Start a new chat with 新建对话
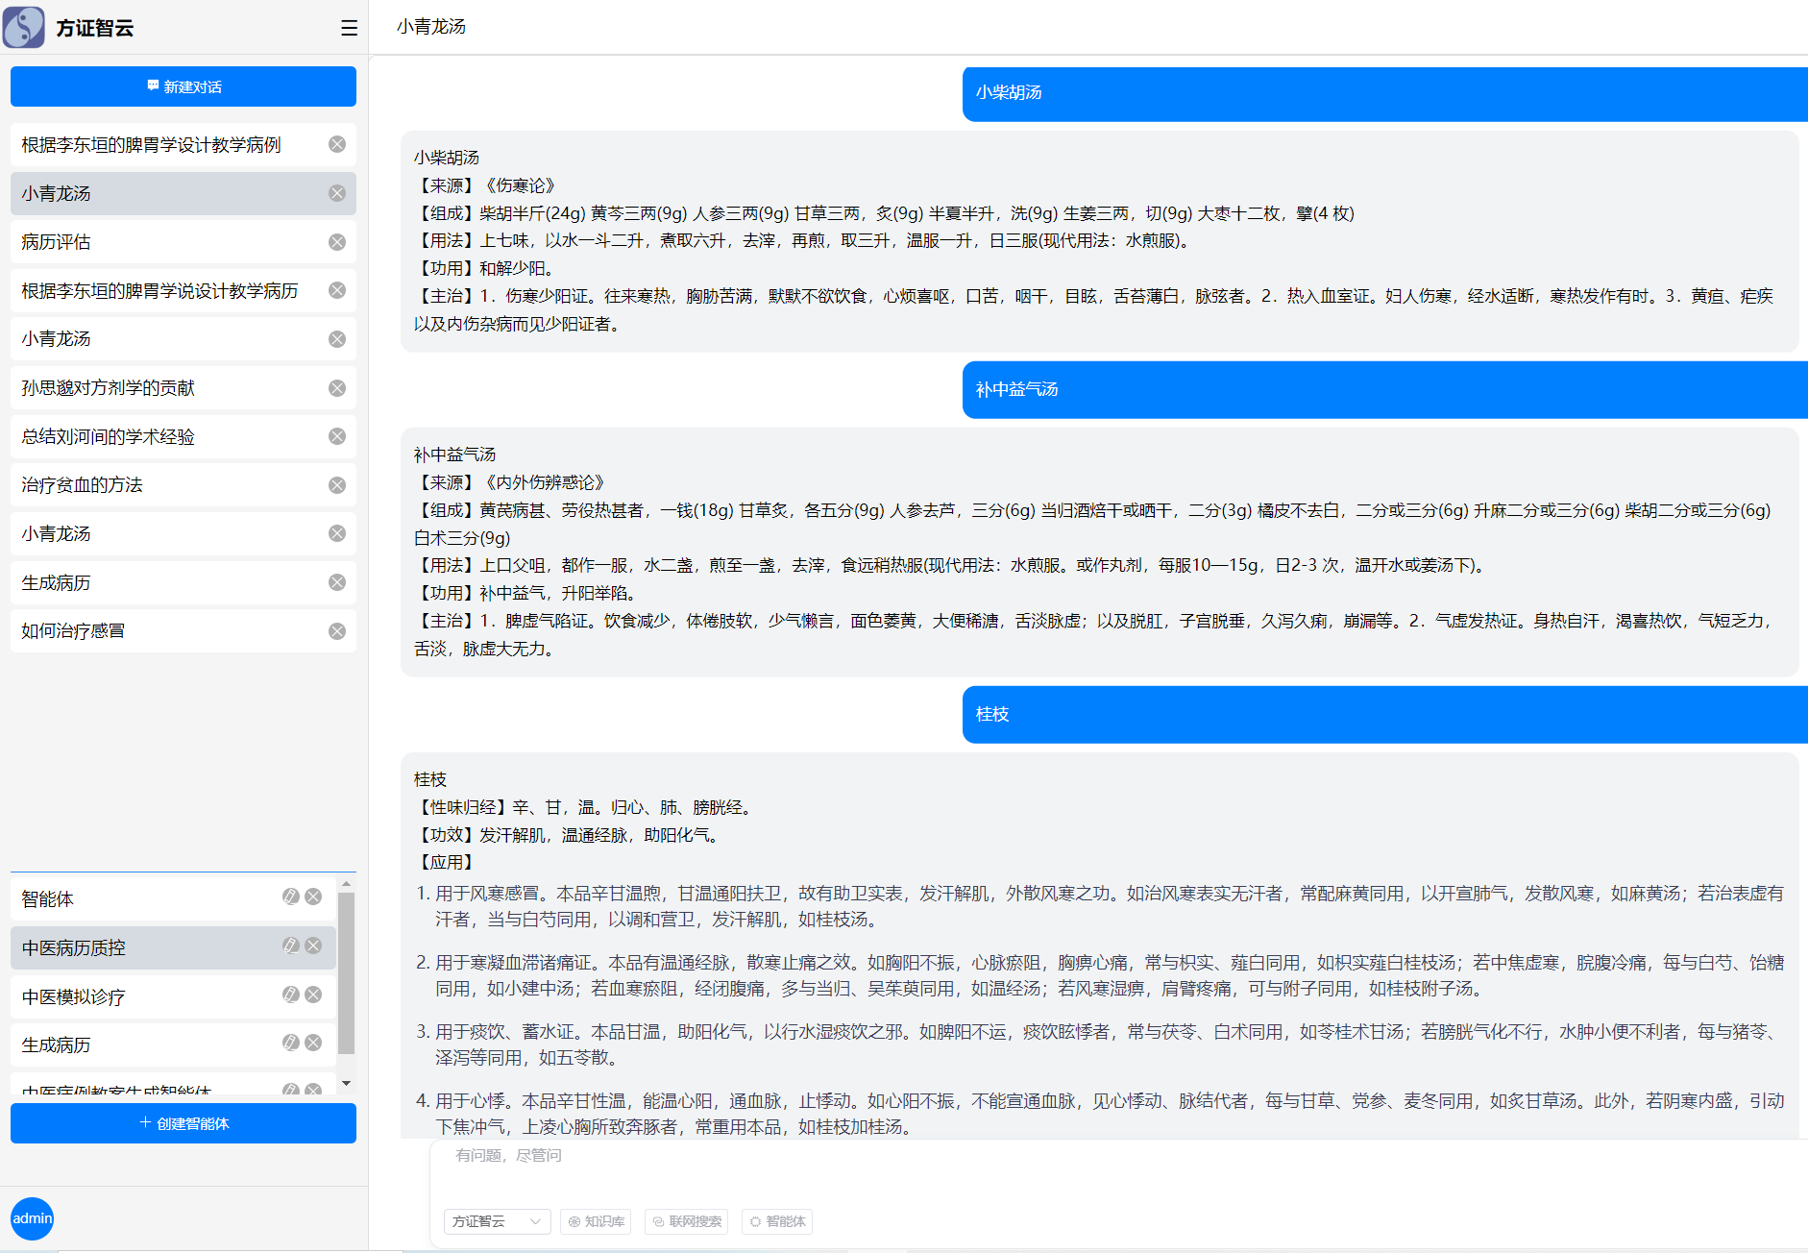This screenshot has height=1253, width=1808. [x=183, y=86]
